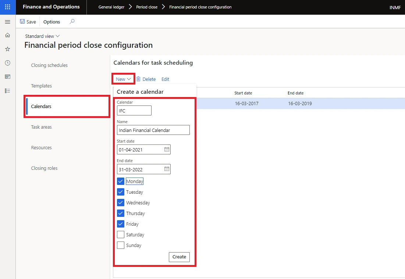The image size is (405, 279).
Task: Open the Closing schedules tab
Action: coord(49,65)
